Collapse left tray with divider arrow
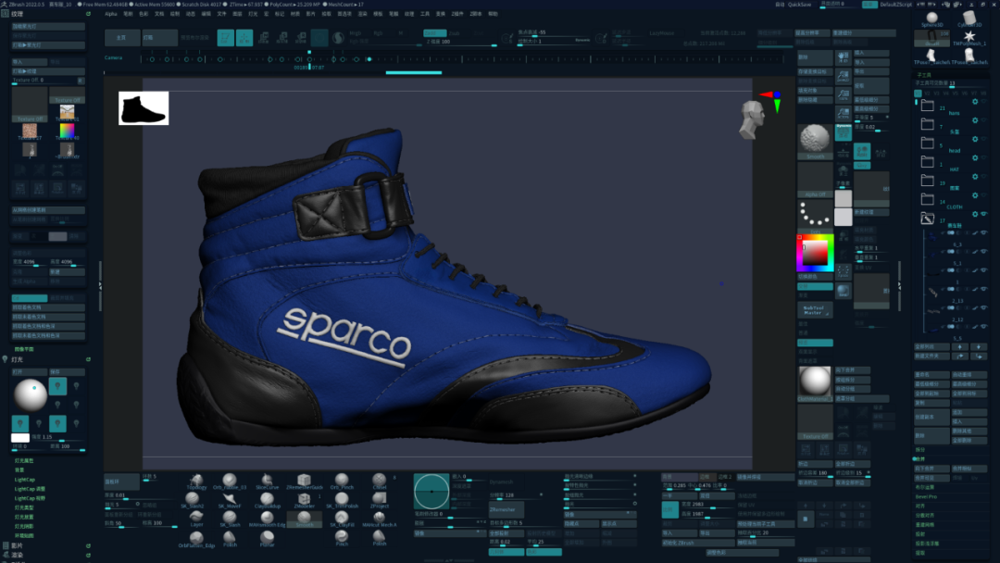This screenshot has height=563, width=1000. pyautogui.click(x=100, y=286)
